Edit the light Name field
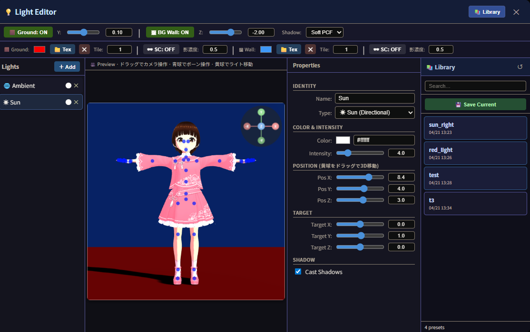This screenshot has width=530, height=332. click(x=374, y=98)
